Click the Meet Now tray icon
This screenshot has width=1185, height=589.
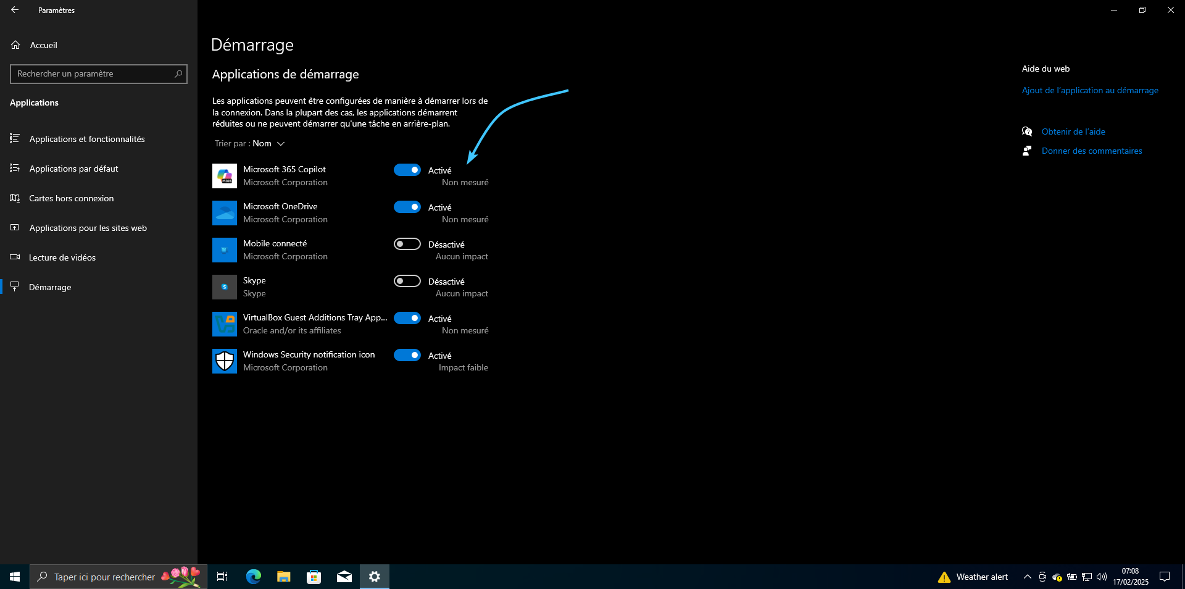click(1042, 577)
